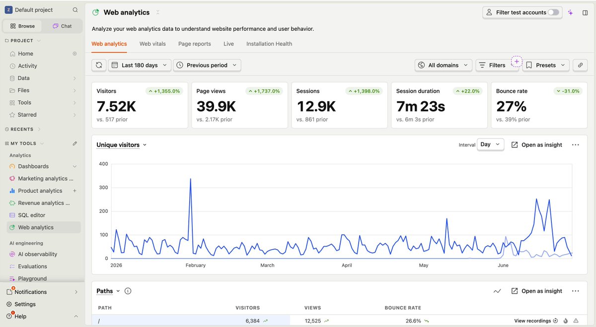Click the Bounce rate 27% card

[539, 105]
